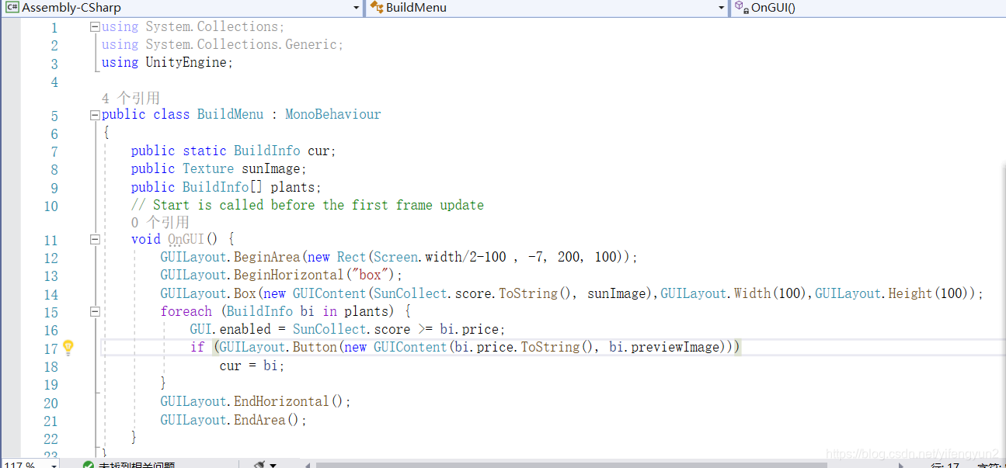Click "UnityEngine" in the using on line 3
Viewport: 1006px width, 468px height.
pyautogui.click(x=186, y=62)
